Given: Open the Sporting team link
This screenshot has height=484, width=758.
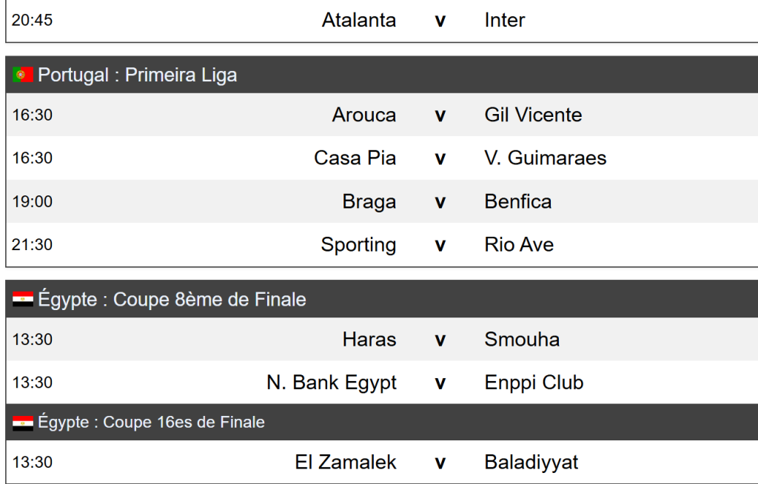Looking at the screenshot, I should [x=358, y=244].
